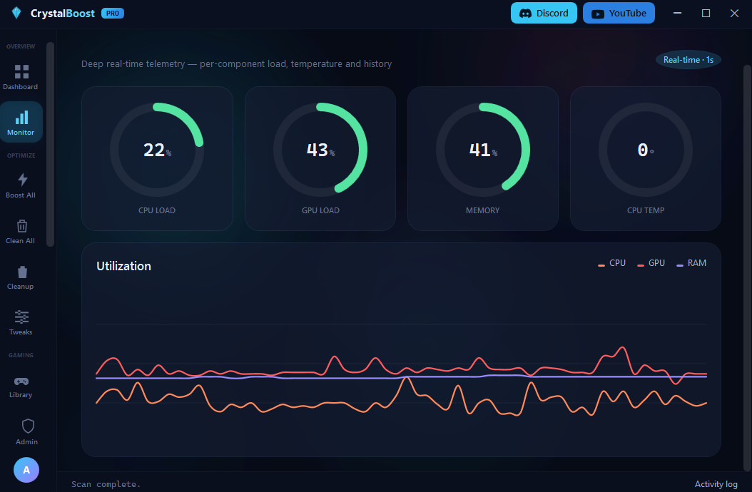Maximize the CrystalBoost window

tap(706, 13)
